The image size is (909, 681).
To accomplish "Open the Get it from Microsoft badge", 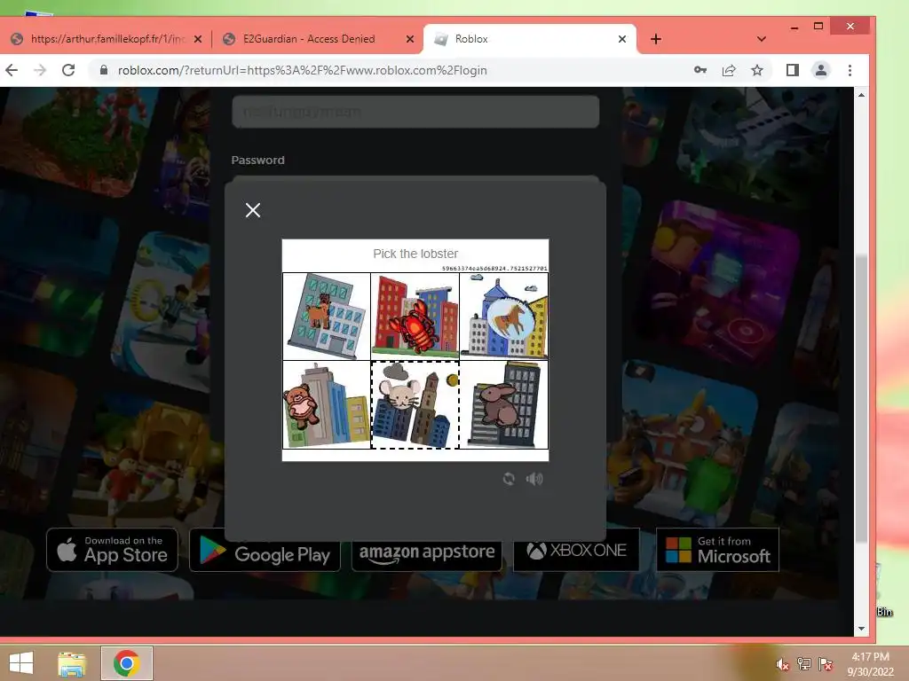I will pyautogui.click(x=717, y=550).
